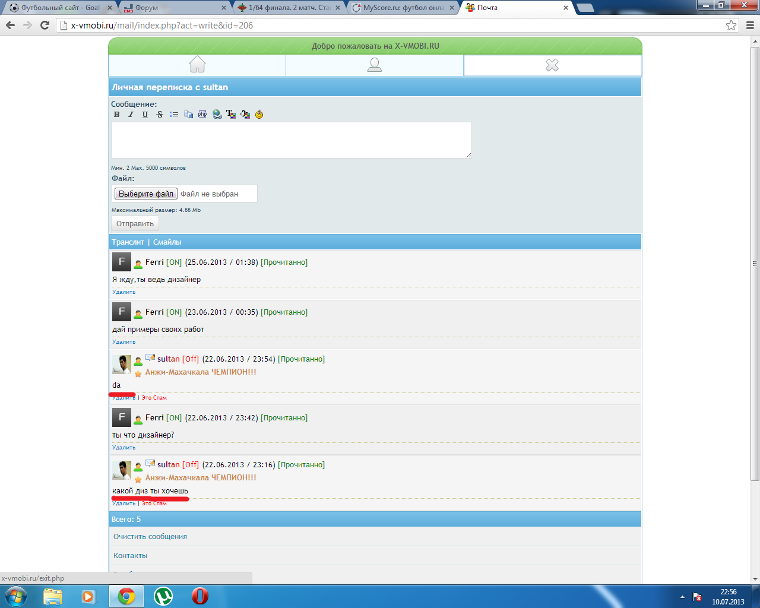760x608 pixels.
Task: Launch the media player from the taskbar
Action: click(89, 596)
